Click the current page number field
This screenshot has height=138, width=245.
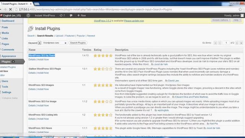pyautogui.click(x=226, y=43)
